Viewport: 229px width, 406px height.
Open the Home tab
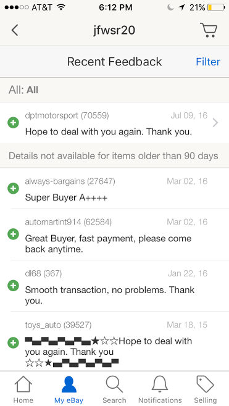click(23, 389)
